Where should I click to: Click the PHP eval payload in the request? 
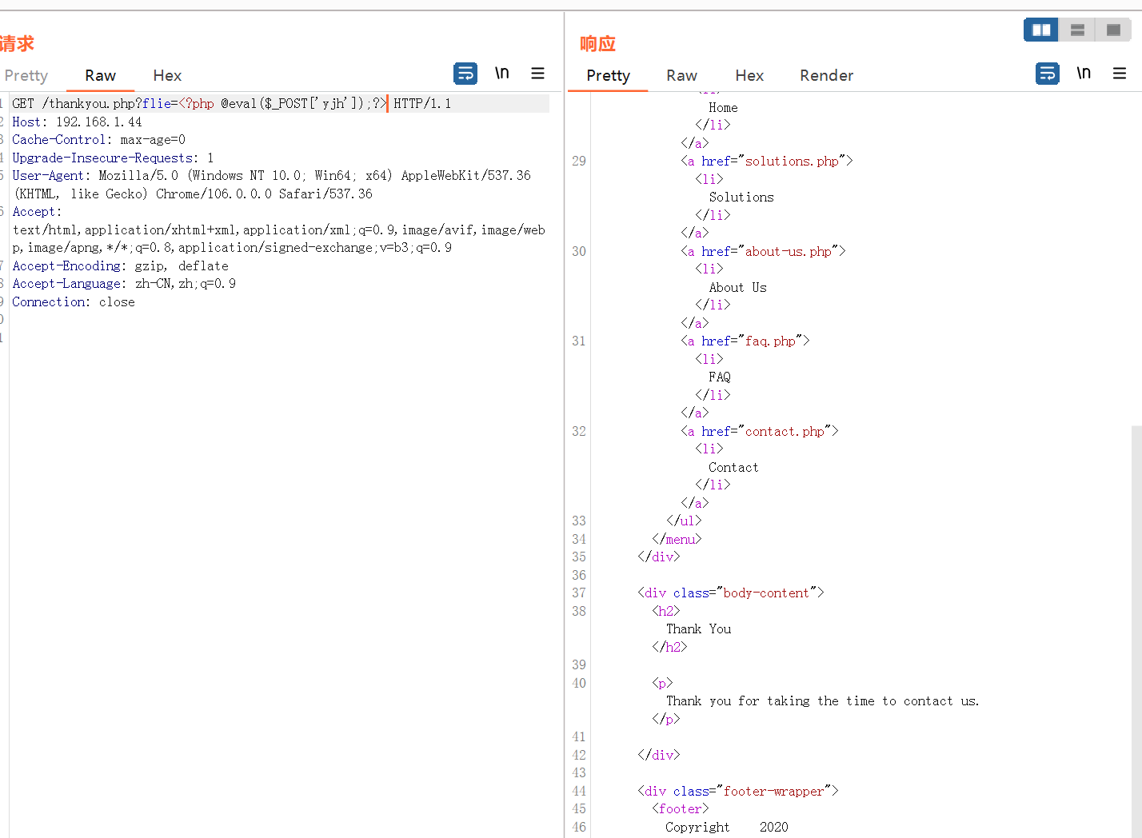click(x=282, y=103)
